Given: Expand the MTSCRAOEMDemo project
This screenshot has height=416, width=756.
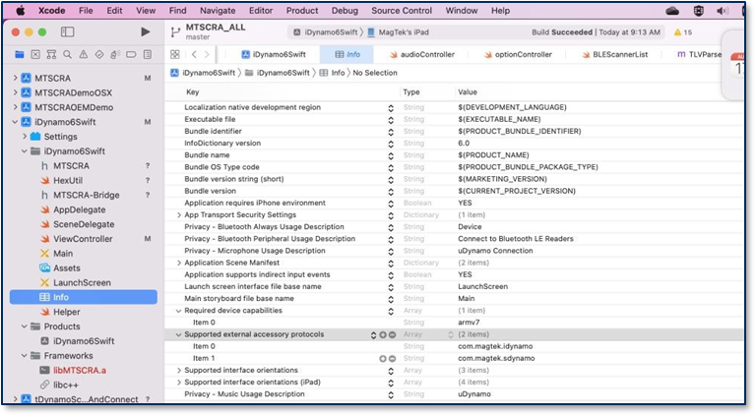Looking at the screenshot, I should pos(16,107).
